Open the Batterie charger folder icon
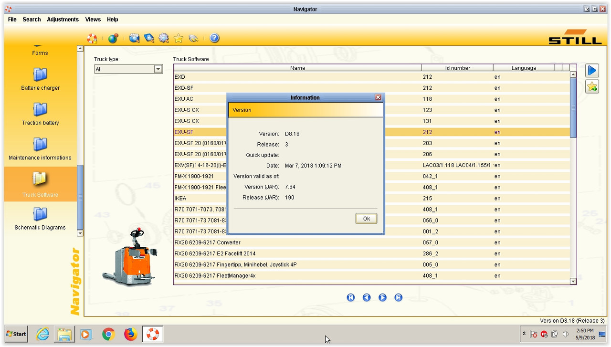Image resolution: width=611 pixels, height=347 pixels. click(40, 74)
